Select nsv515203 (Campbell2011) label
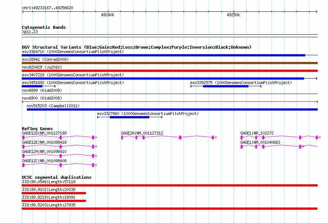 pos(53,106)
